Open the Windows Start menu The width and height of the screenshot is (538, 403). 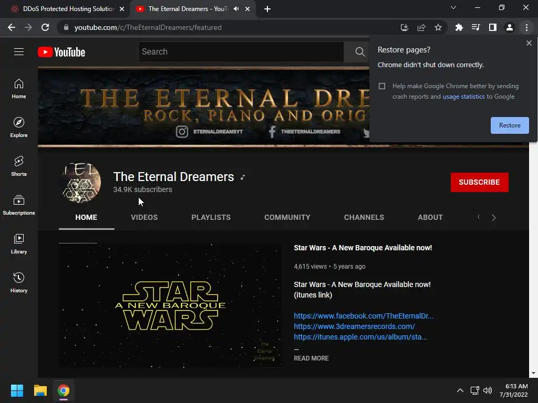(x=17, y=390)
